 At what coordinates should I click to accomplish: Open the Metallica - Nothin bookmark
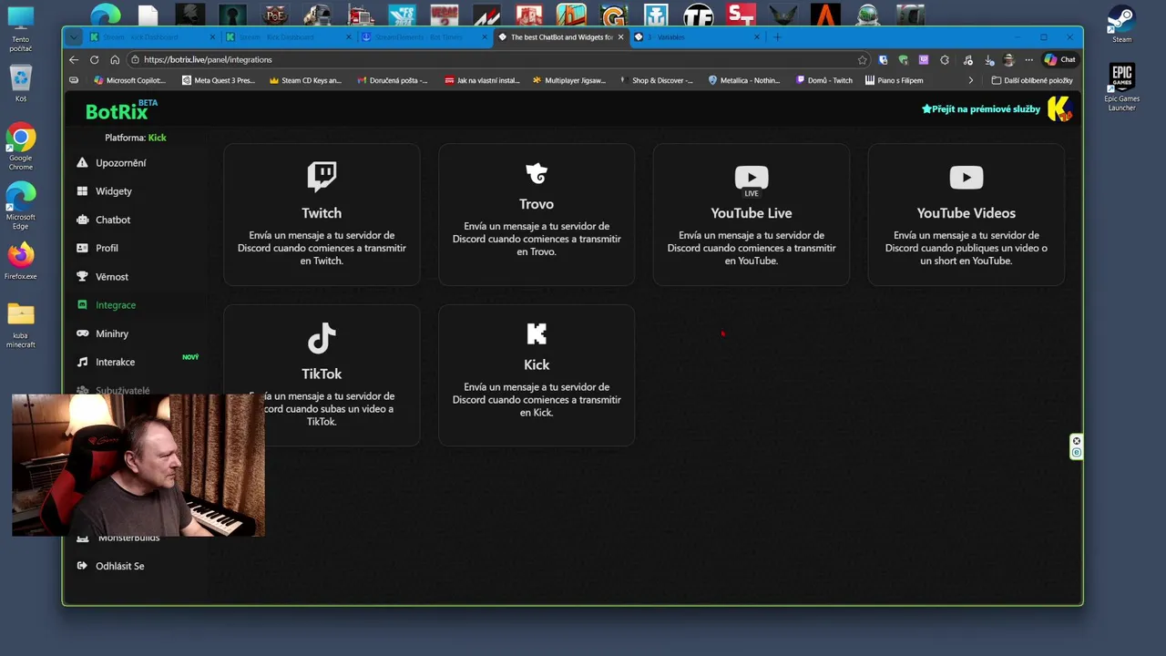coord(745,80)
